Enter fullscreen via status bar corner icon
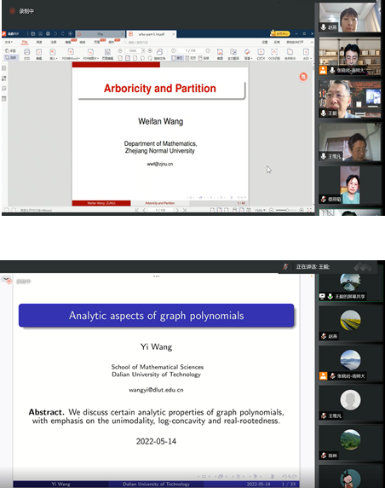The width and height of the screenshot is (385, 488). tap(309, 211)
